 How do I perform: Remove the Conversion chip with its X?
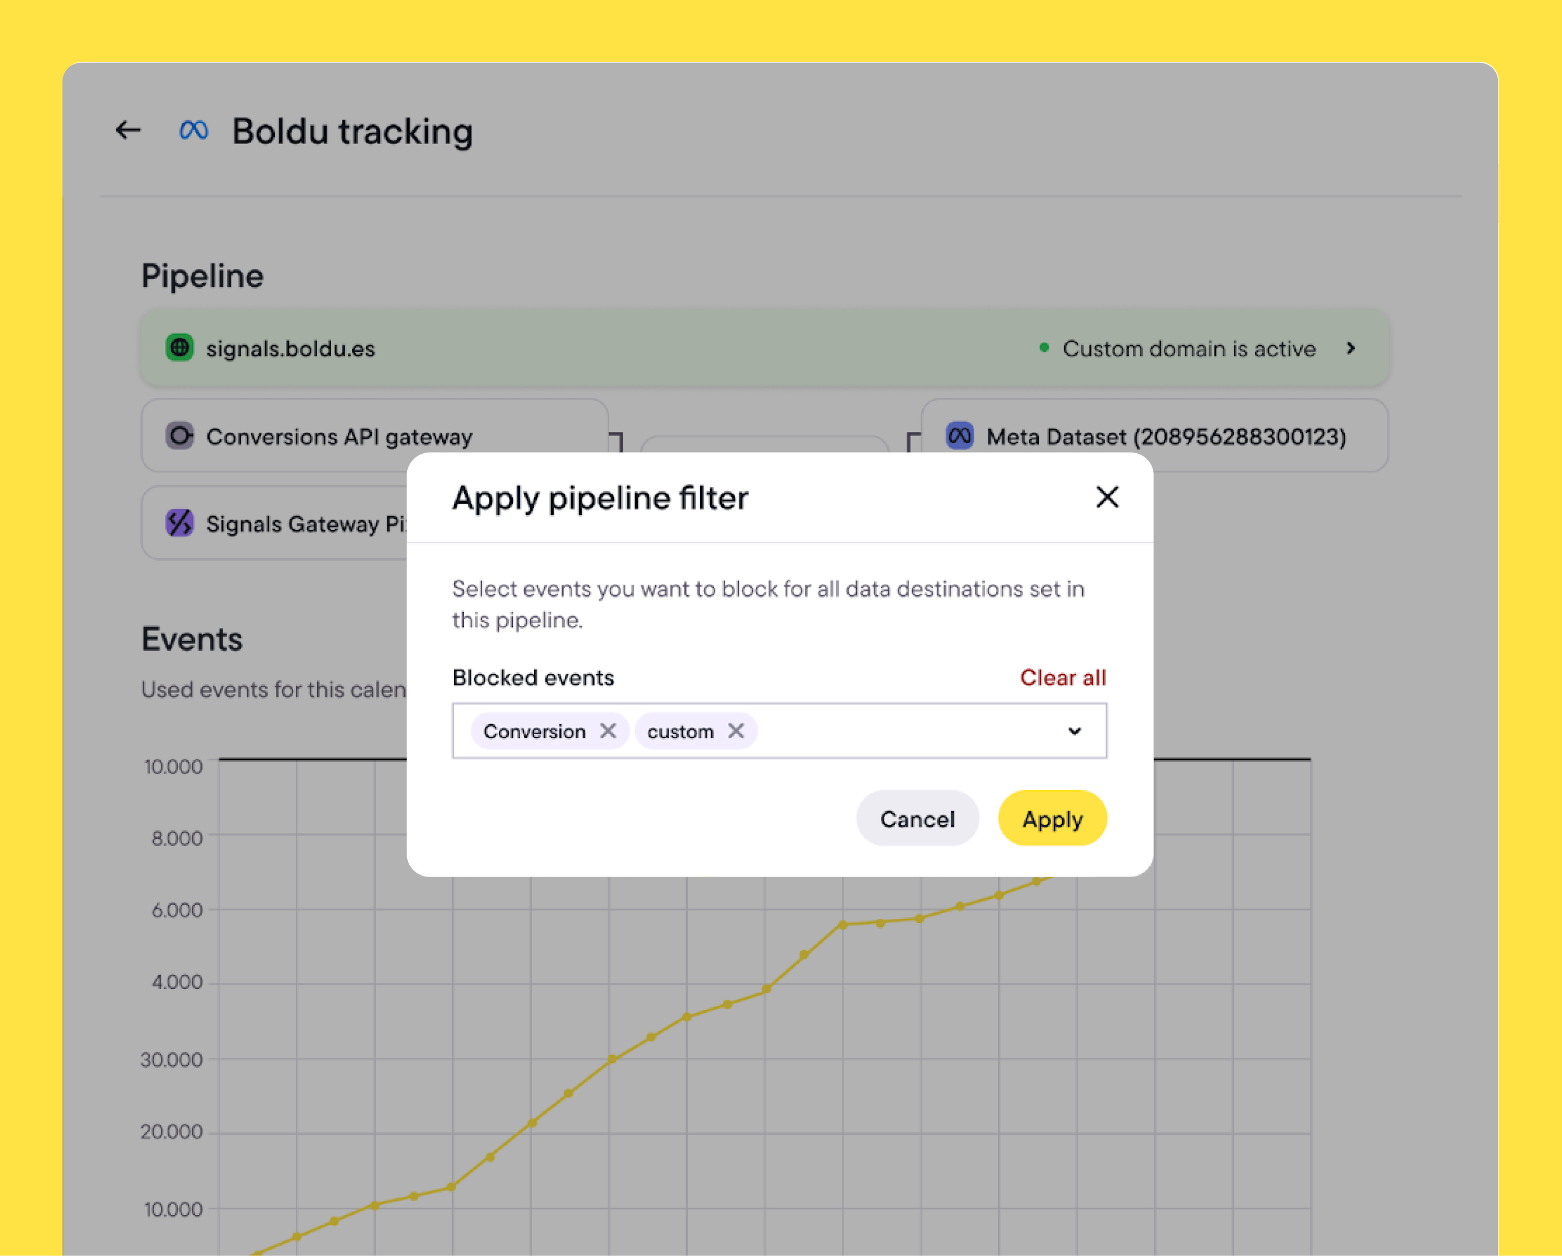point(608,731)
